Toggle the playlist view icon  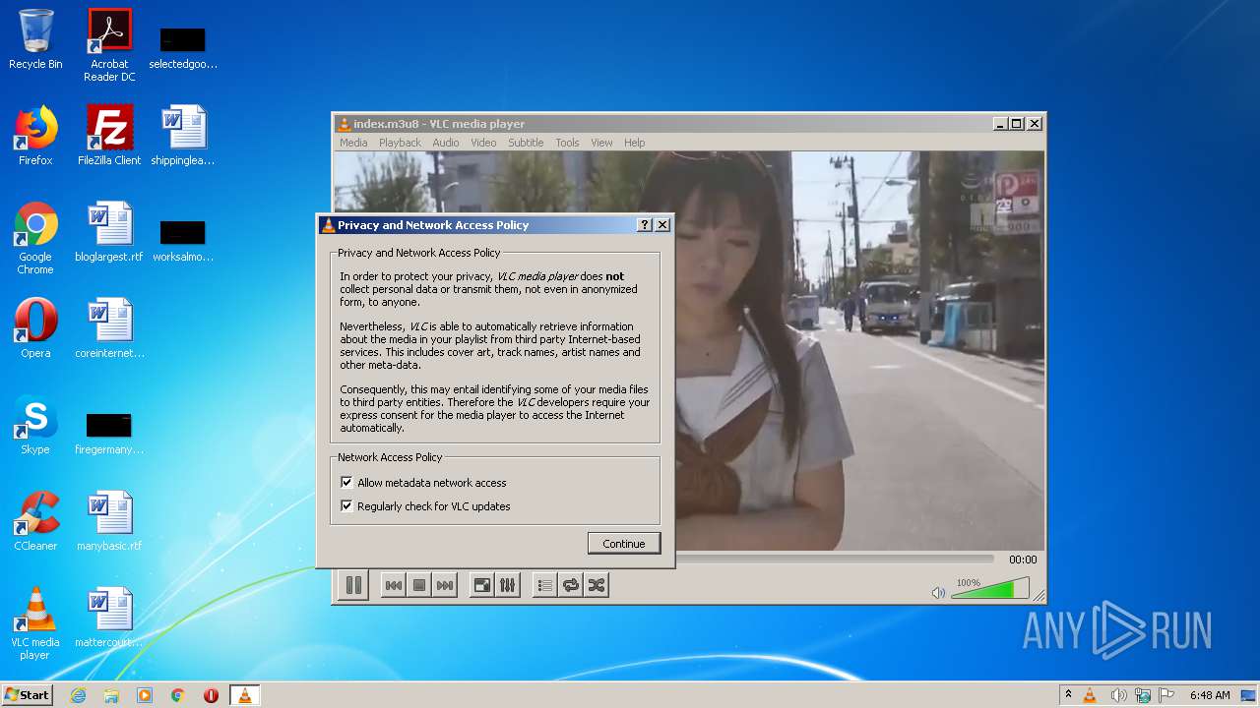pyautogui.click(x=544, y=585)
